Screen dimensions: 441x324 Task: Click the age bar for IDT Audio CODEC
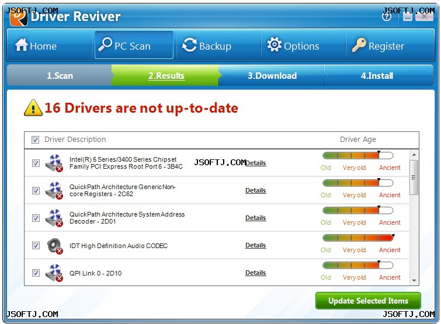(x=357, y=238)
